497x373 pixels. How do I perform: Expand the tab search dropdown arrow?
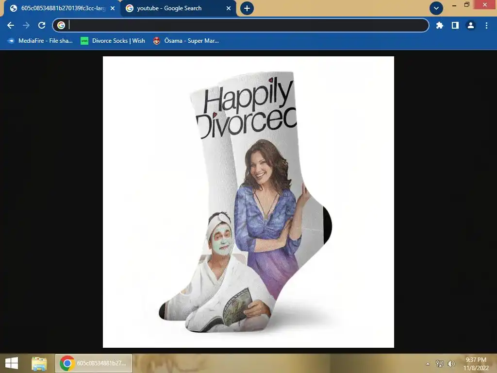[x=436, y=8]
